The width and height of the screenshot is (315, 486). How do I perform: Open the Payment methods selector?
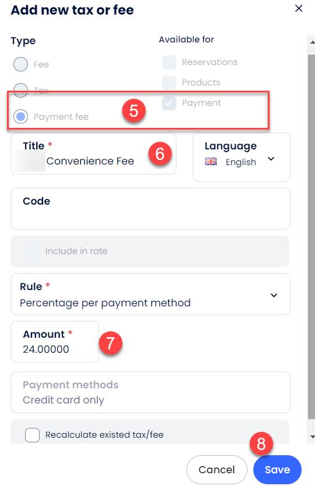pyautogui.click(x=151, y=392)
